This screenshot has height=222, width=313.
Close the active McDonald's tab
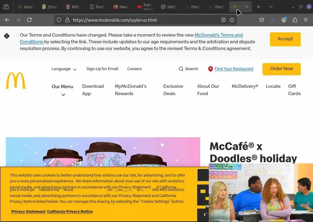[x=247, y=7]
